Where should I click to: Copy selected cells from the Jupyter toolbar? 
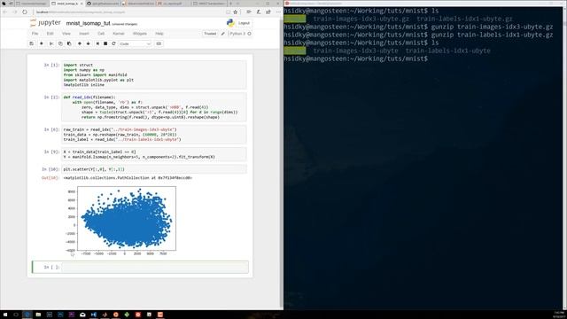pos(60,43)
